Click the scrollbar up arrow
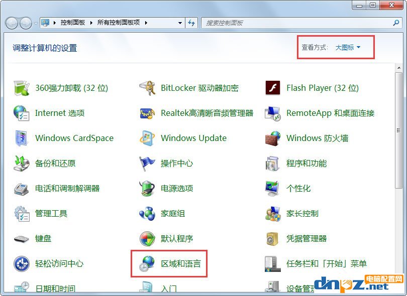 398,68
